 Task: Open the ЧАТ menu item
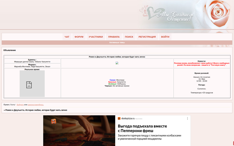tap(67, 37)
